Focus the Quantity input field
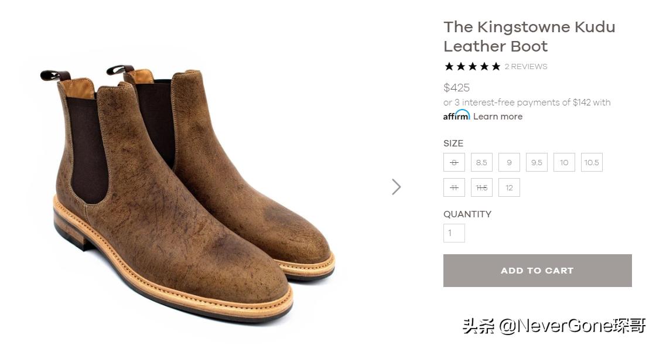This screenshot has width=656, height=345. click(454, 233)
